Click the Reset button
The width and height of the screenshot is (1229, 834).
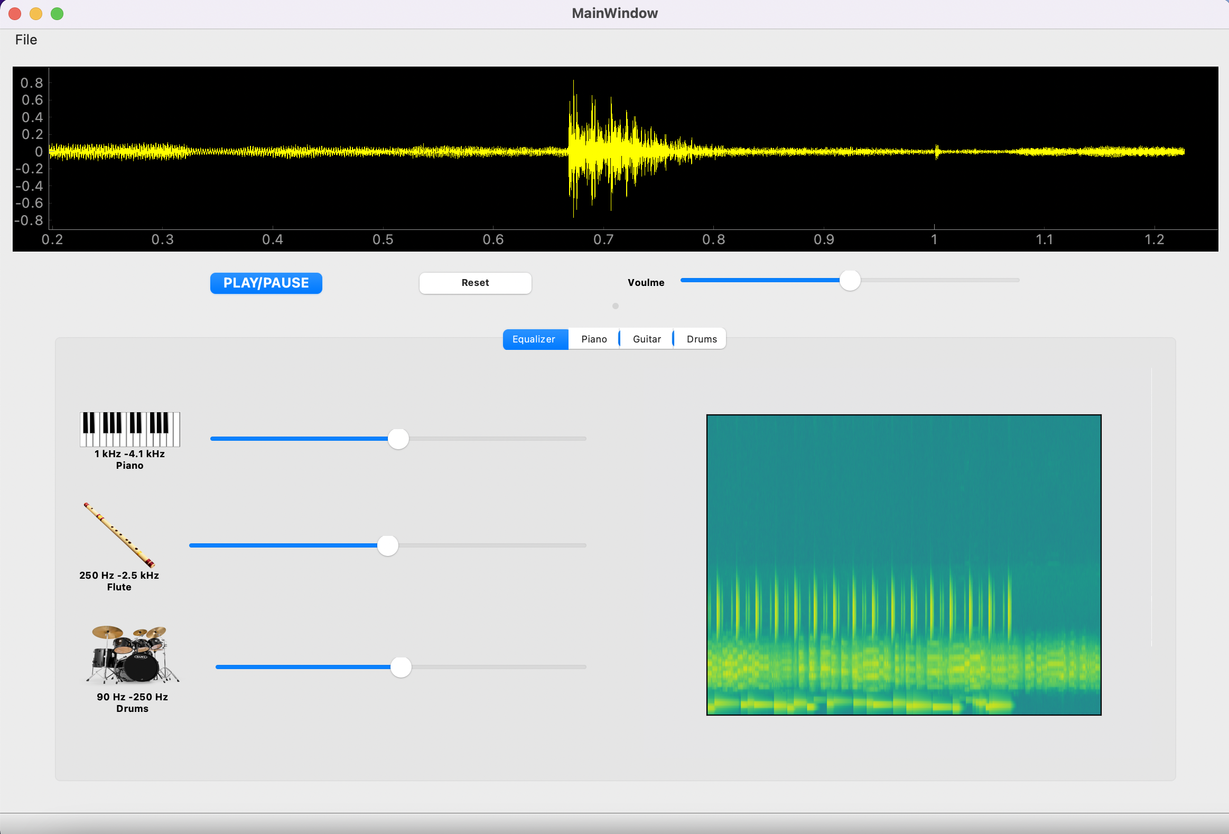475,283
